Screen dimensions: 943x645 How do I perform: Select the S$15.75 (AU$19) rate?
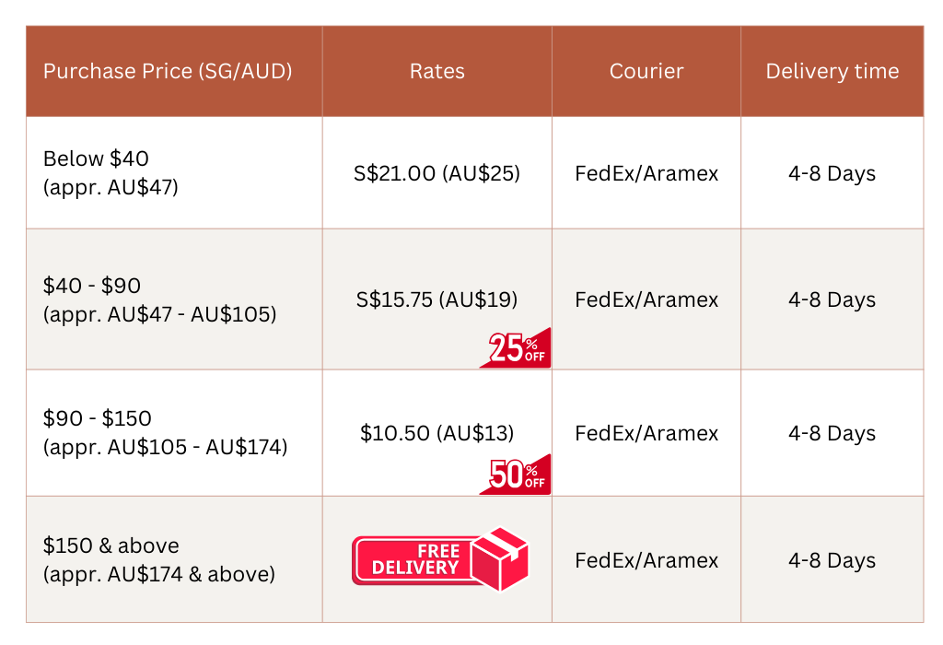437,299
